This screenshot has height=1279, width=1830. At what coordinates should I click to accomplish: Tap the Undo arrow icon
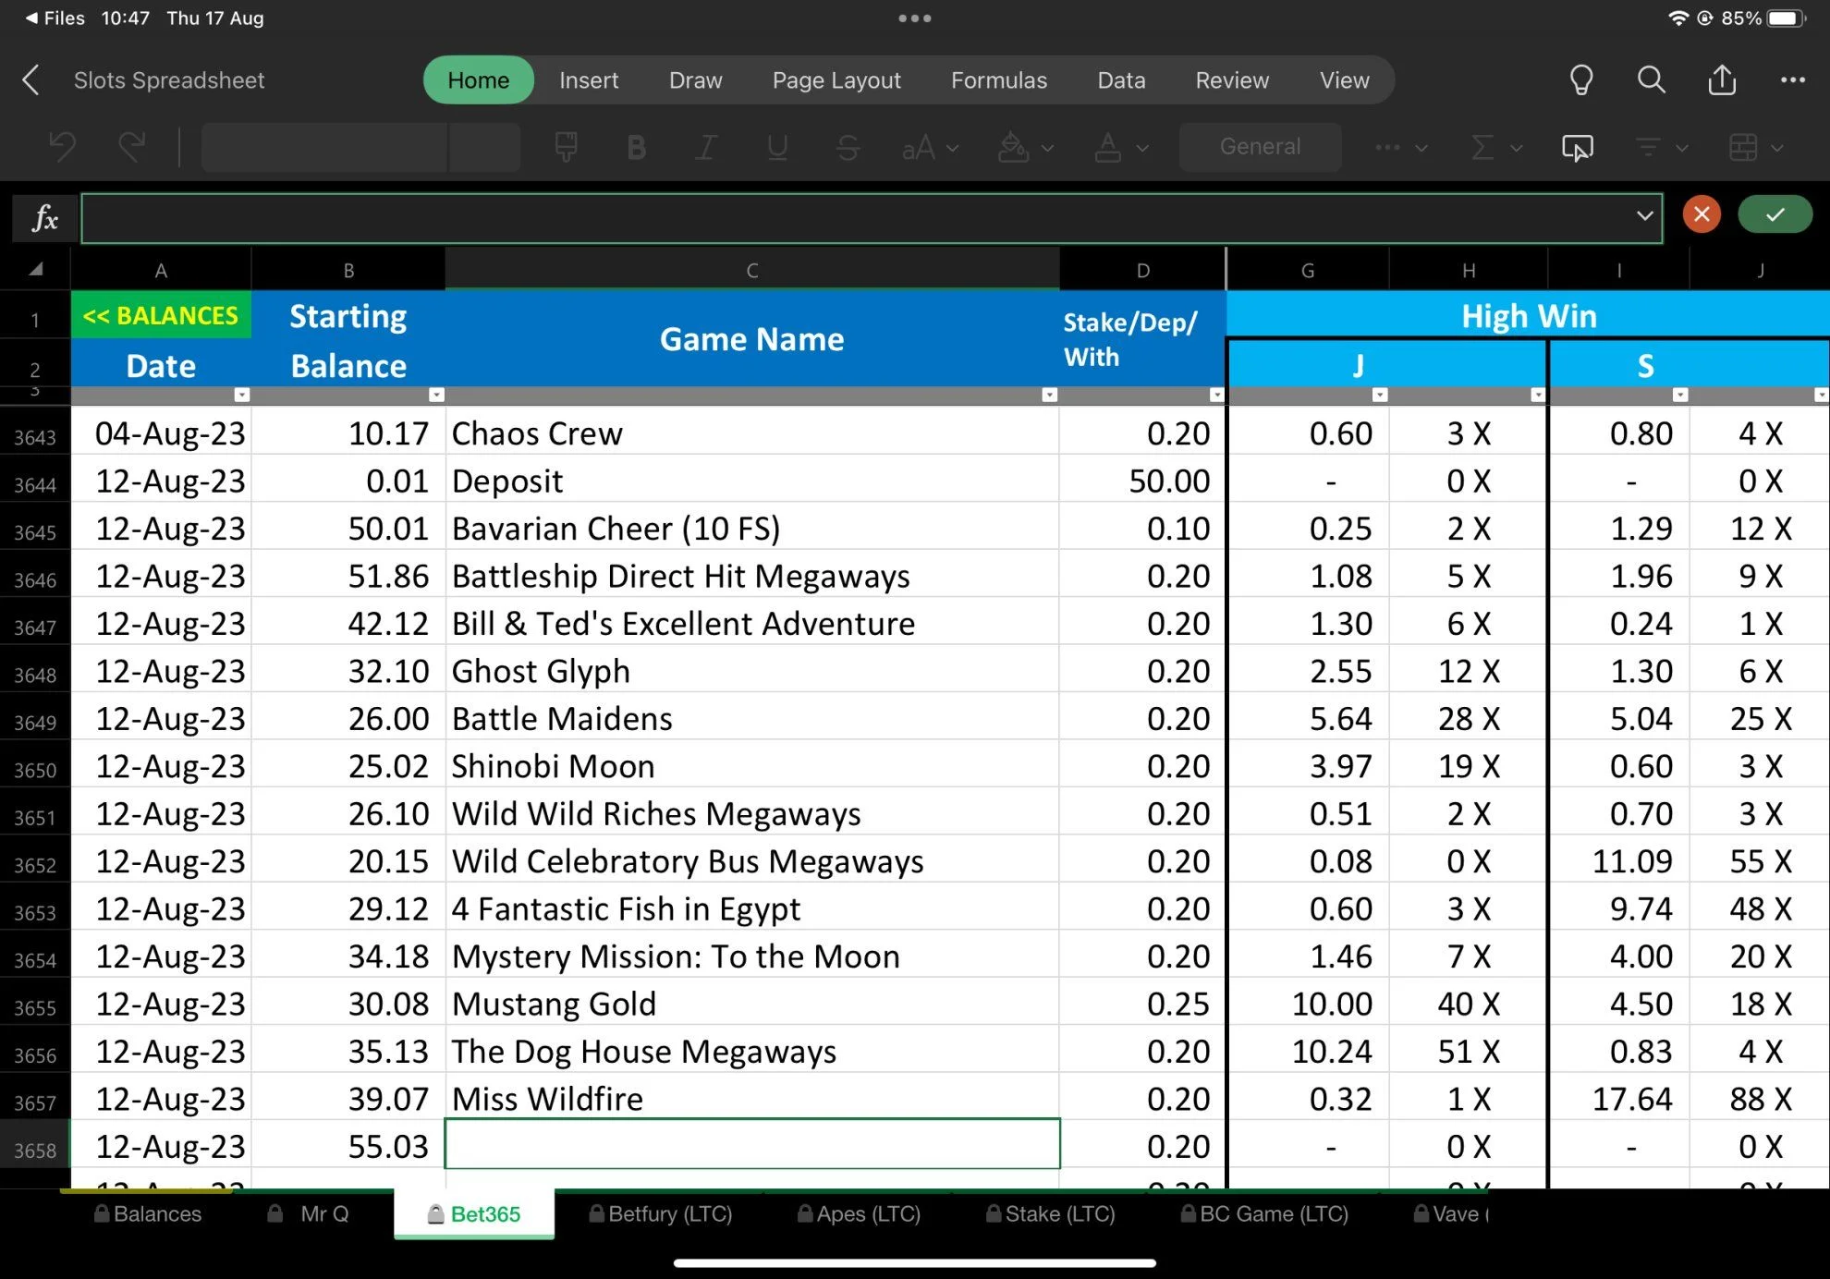point(62,147)
